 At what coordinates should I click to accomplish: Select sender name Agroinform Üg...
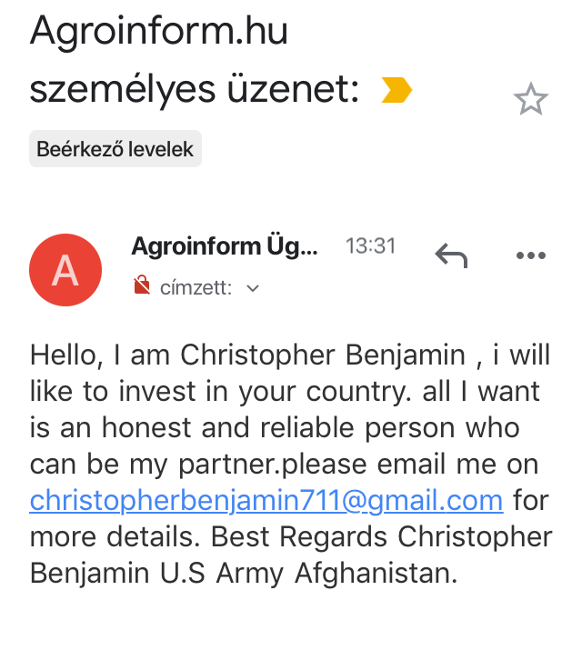pyautogui.click(x=225, y=246)
